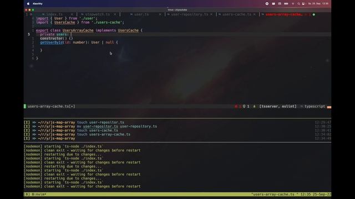Click the UsersArrayCache class name
This screenshot has width=355, height=199.
78,30
